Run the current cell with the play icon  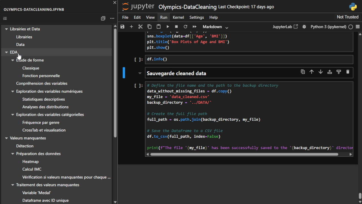(168, 27)
